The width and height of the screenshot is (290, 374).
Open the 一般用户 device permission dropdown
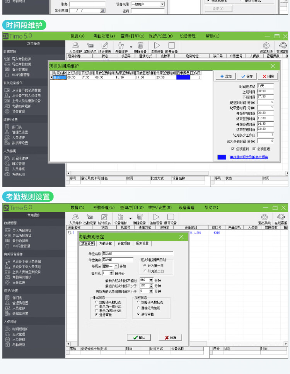(162, 4)
